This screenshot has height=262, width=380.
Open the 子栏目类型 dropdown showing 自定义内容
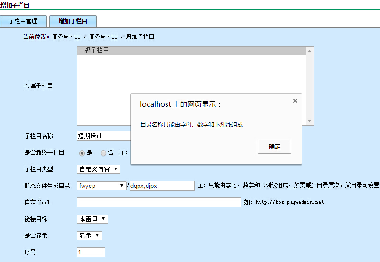[99, 169]
